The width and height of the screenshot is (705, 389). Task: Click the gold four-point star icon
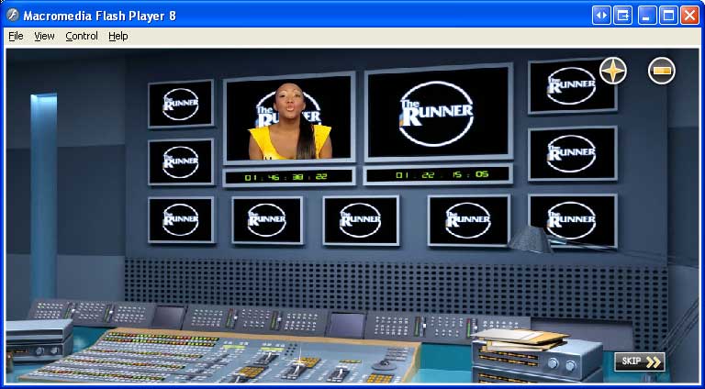tap(613, 71)
